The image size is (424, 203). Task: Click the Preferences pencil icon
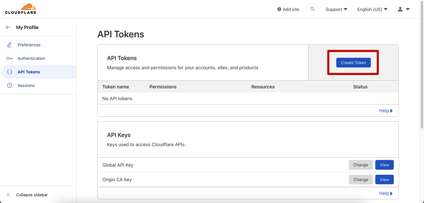[9, 45]
